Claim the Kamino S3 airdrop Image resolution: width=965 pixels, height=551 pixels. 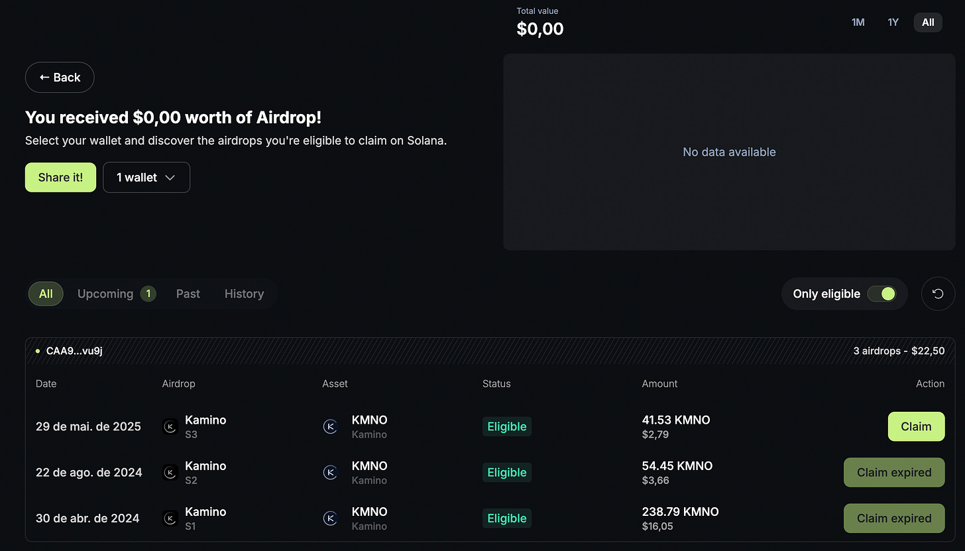(916, 426)
